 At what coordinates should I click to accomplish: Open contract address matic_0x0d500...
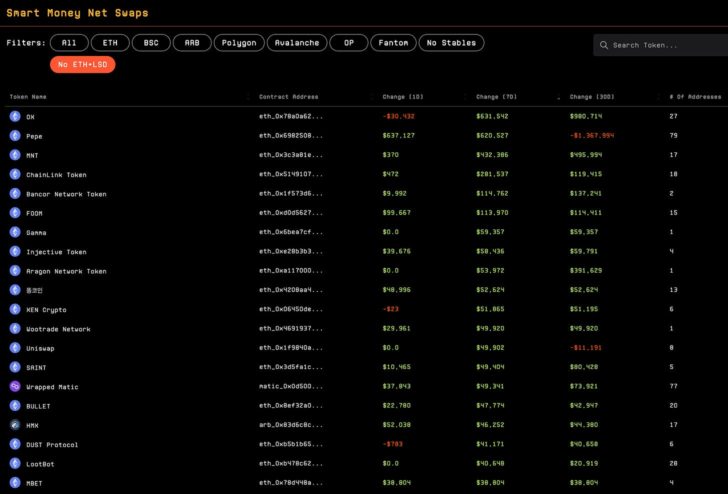(291, 386)
